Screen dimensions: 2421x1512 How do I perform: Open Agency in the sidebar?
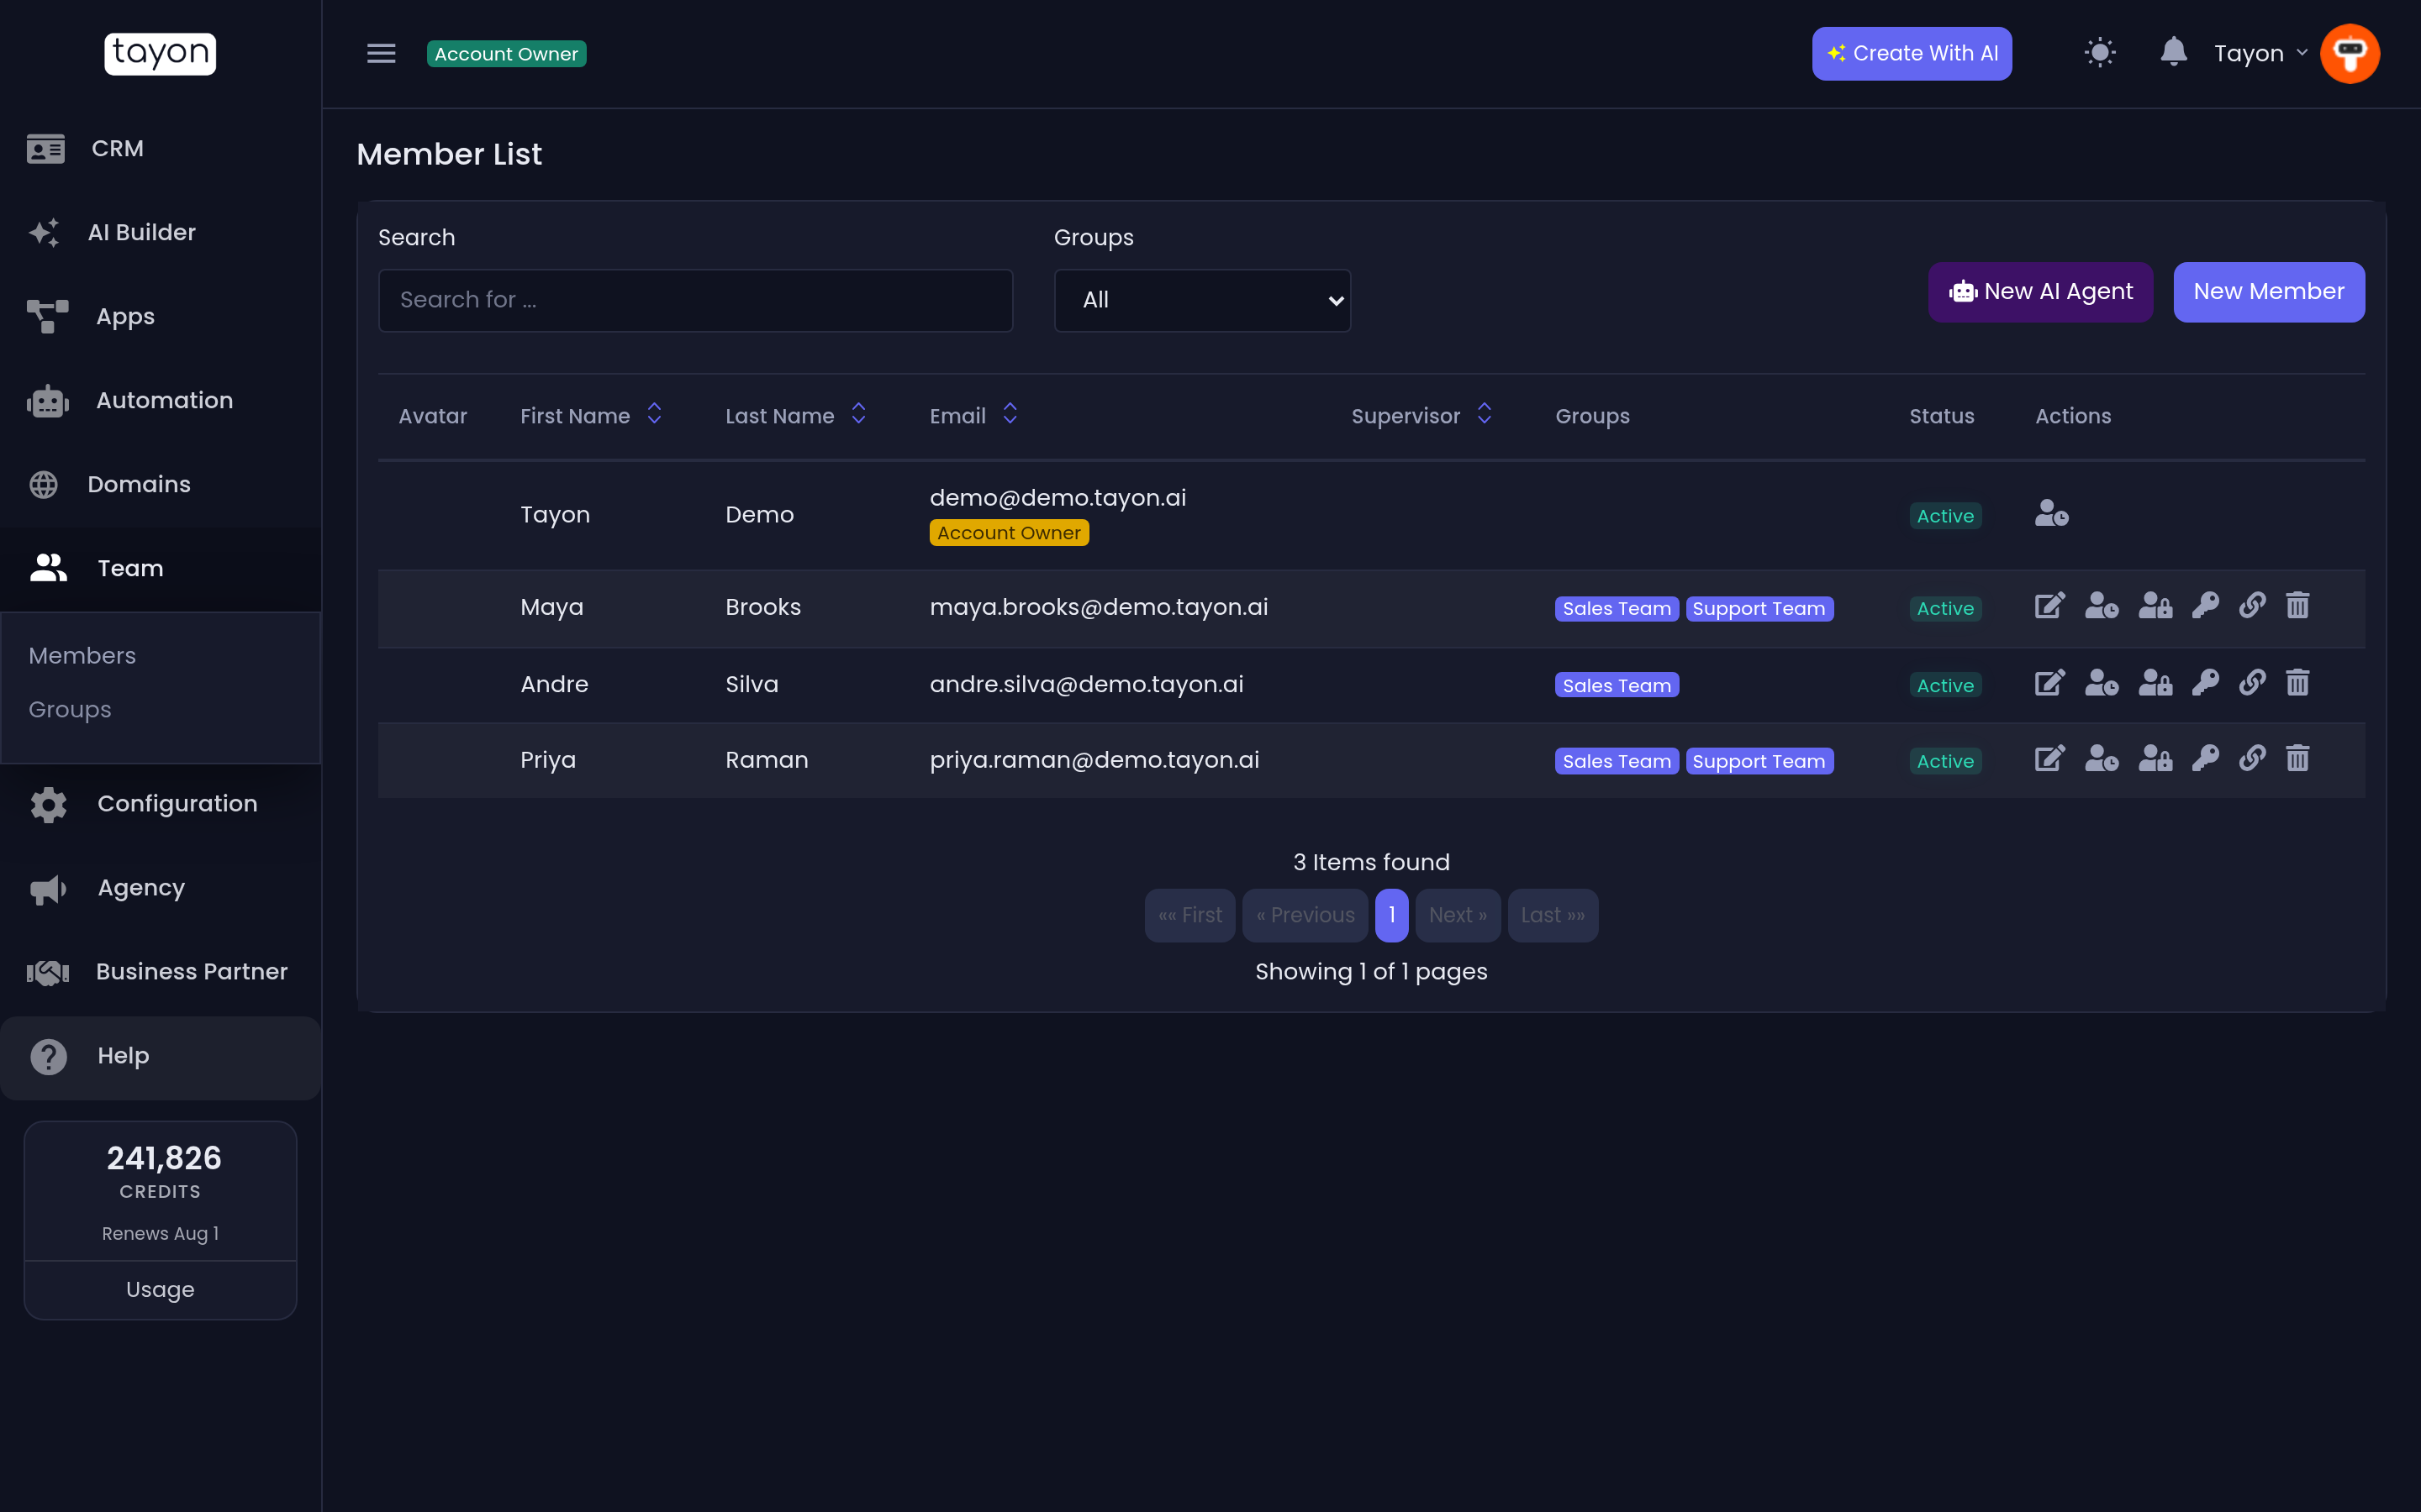(160, 888)
